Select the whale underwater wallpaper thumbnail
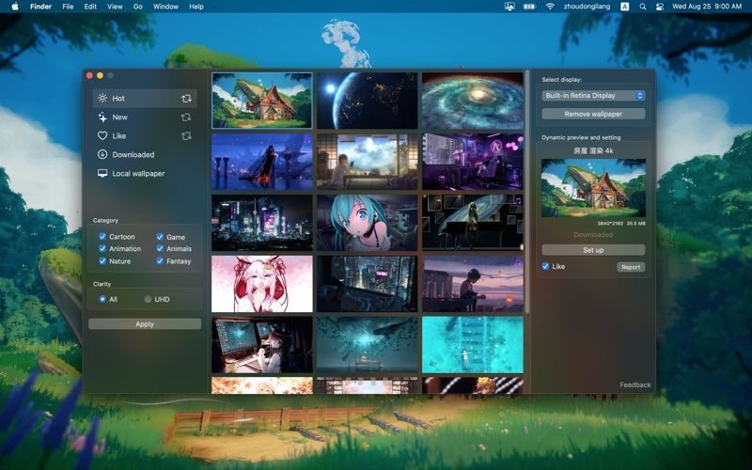752x470 pixels. click(368, 344)
